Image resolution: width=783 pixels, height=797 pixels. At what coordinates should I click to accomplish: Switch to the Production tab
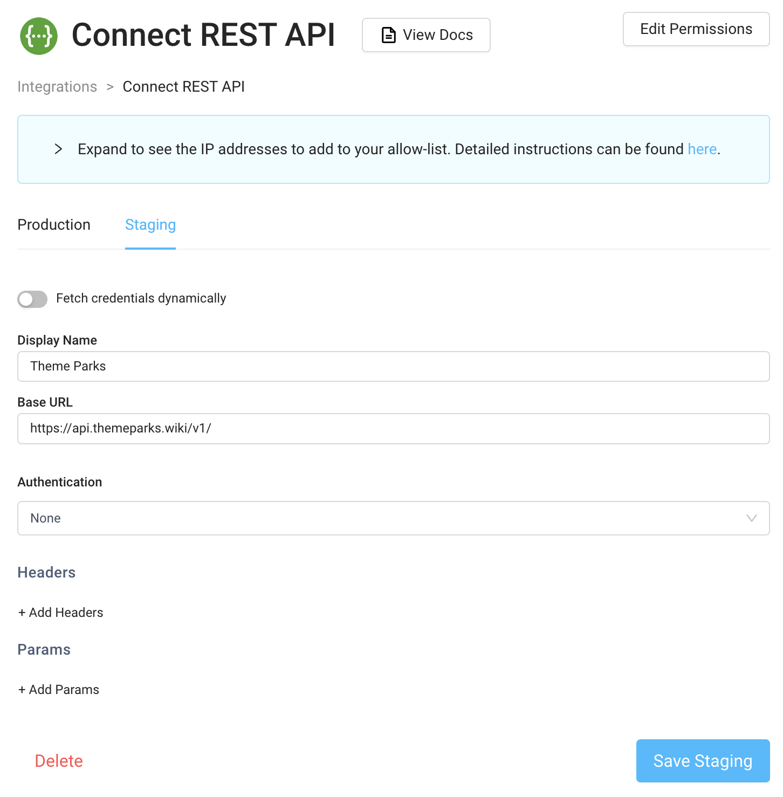(x=54, y=225)
